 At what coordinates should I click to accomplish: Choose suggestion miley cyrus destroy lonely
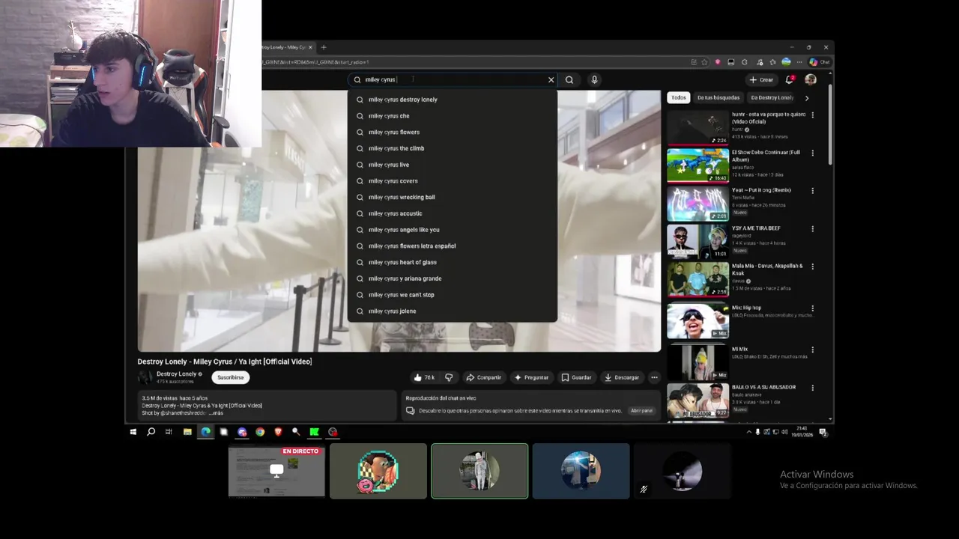(x=453, y=100)
